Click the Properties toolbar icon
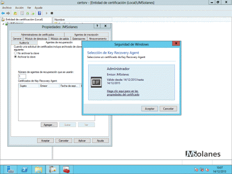 (x=22, y=13)
